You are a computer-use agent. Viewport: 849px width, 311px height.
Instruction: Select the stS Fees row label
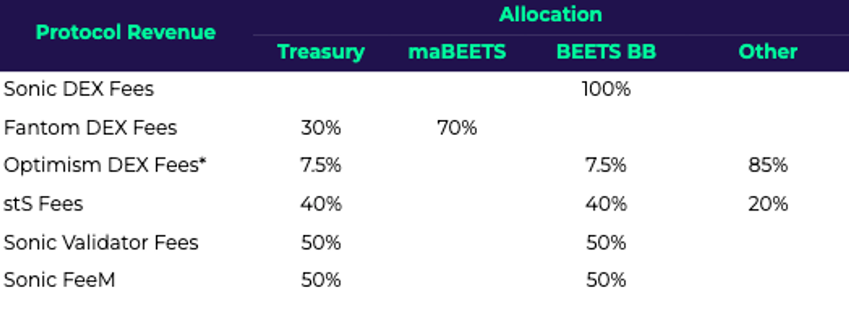click(44, 204)
